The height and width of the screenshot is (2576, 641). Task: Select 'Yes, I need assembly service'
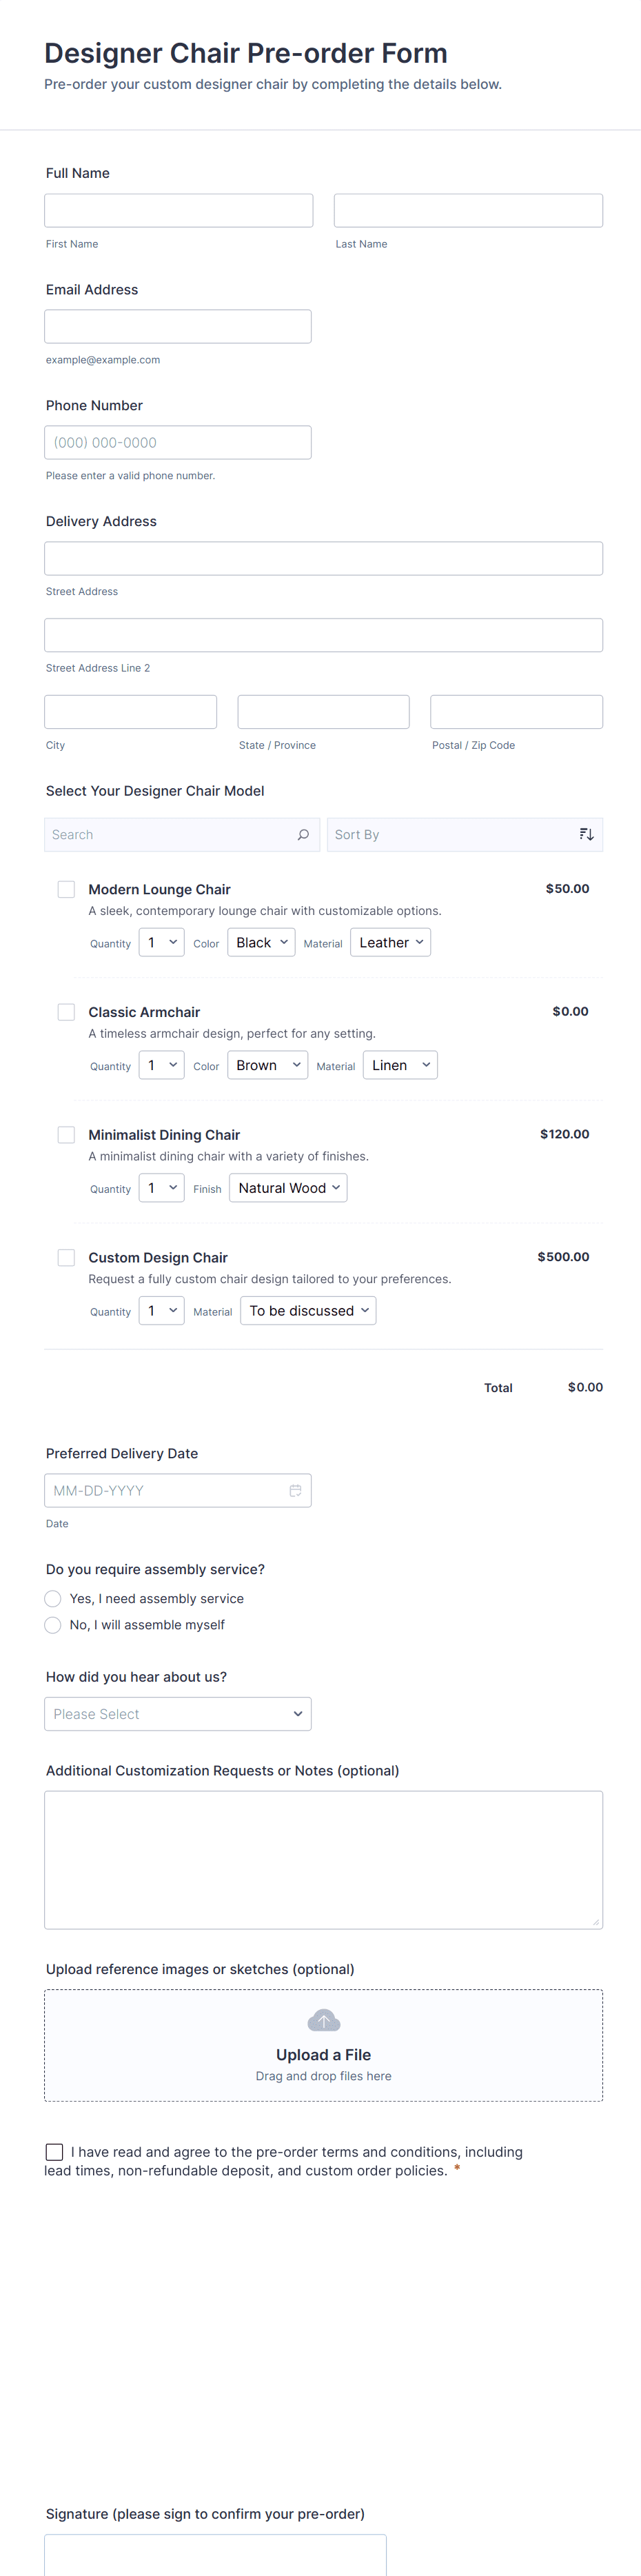click(53, 1599)
